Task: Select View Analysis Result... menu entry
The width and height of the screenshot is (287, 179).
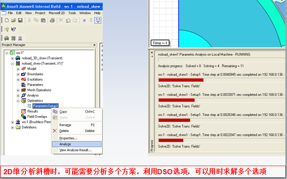Action: point(77,150)
